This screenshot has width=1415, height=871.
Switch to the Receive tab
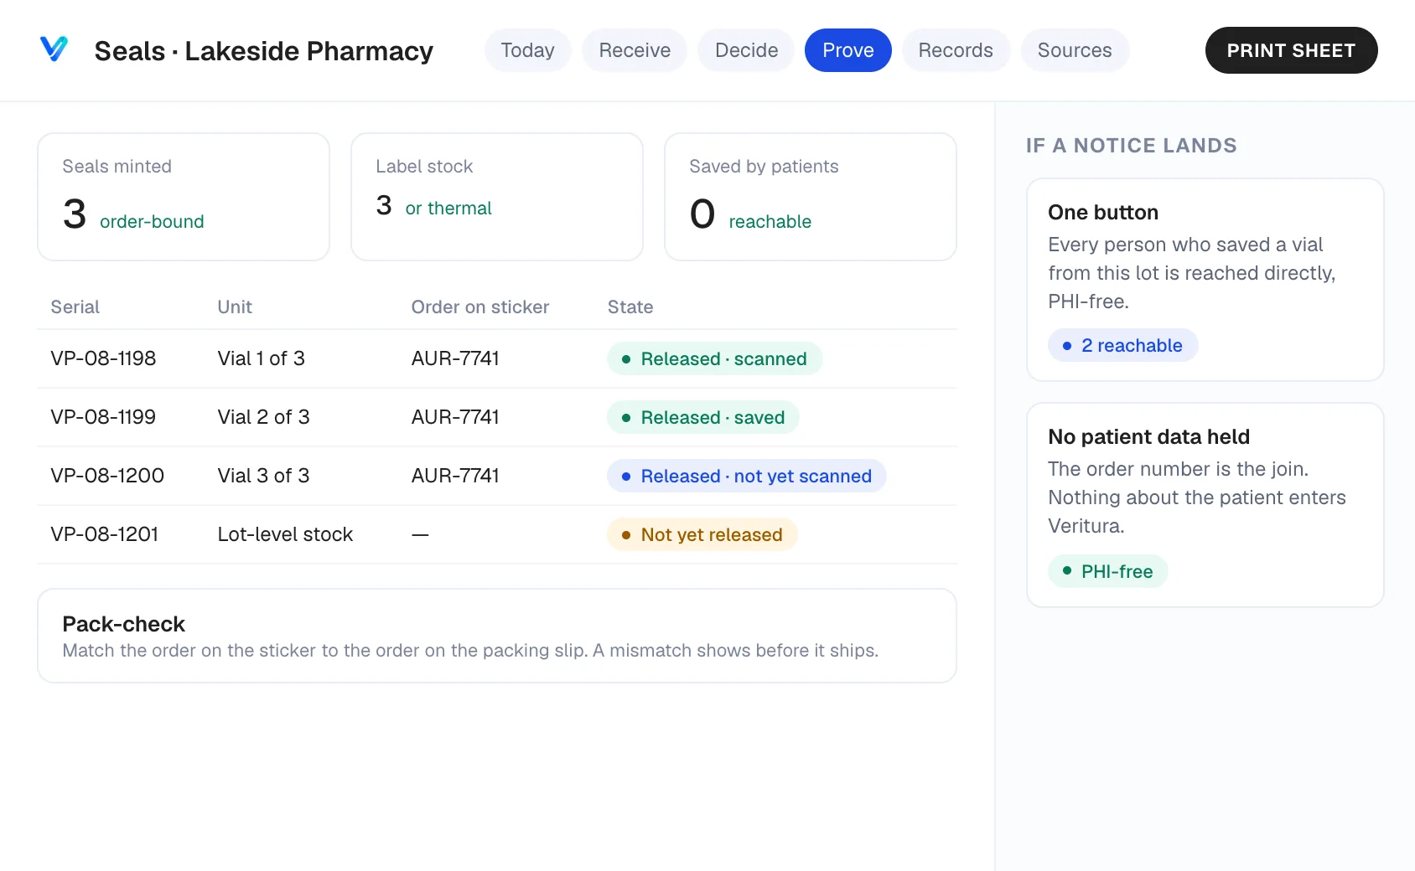click(x=635, y=50)
